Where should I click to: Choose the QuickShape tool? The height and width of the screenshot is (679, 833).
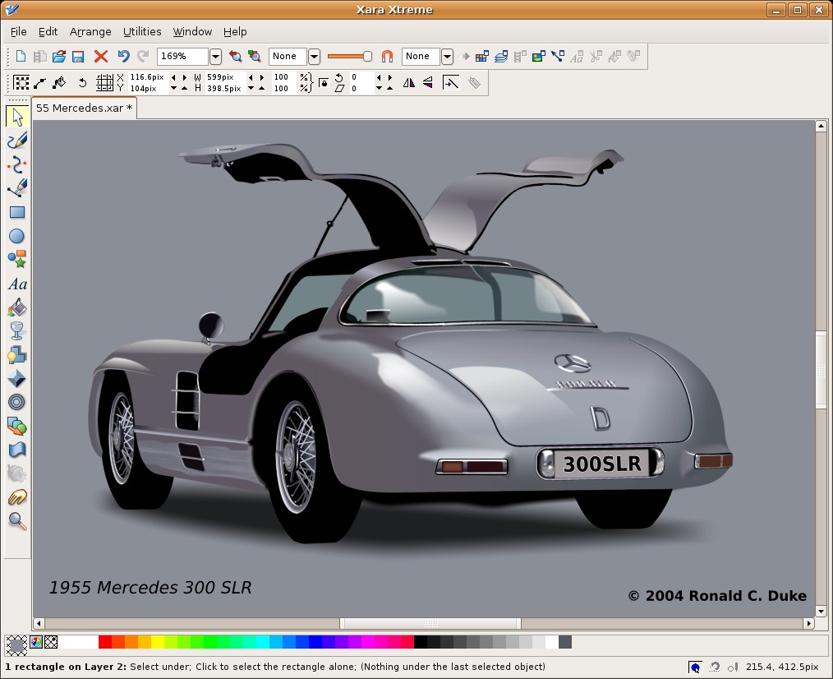(x=17, y=260)
